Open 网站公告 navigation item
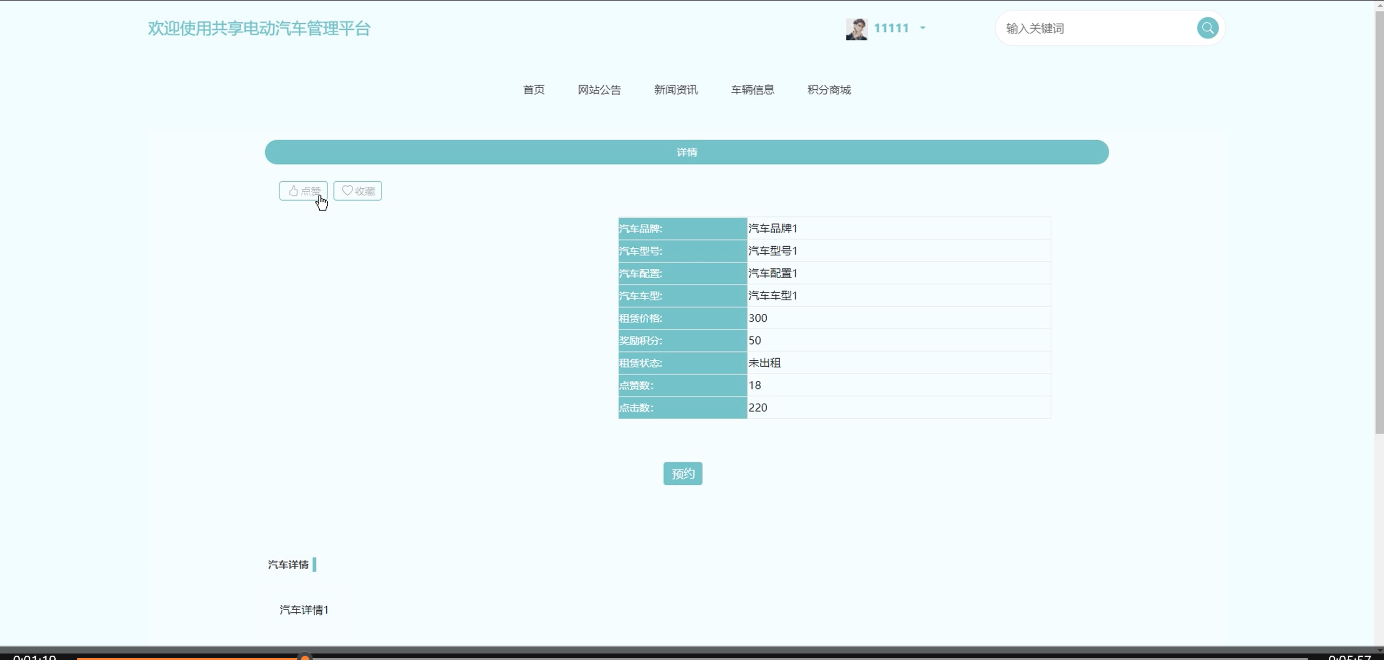Image resolution: width=1384 pixels, height=660 pixels. tap(599, 90)
